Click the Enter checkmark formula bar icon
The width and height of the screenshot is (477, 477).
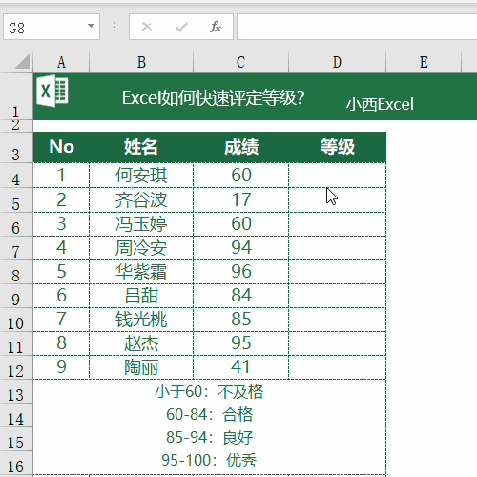pyautogui.click(x=181, y=27)
